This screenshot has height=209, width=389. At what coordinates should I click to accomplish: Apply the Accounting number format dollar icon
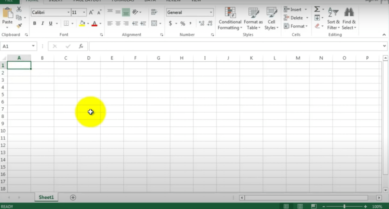[171, 23]
